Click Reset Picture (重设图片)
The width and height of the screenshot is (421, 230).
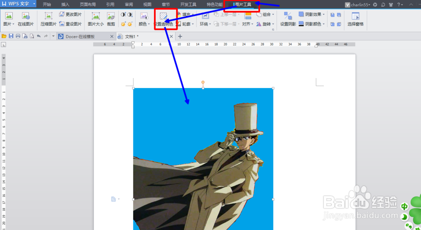70,24
